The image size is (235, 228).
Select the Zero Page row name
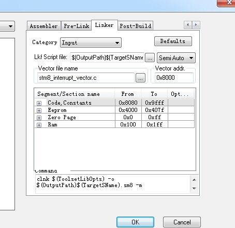(62, 117)
